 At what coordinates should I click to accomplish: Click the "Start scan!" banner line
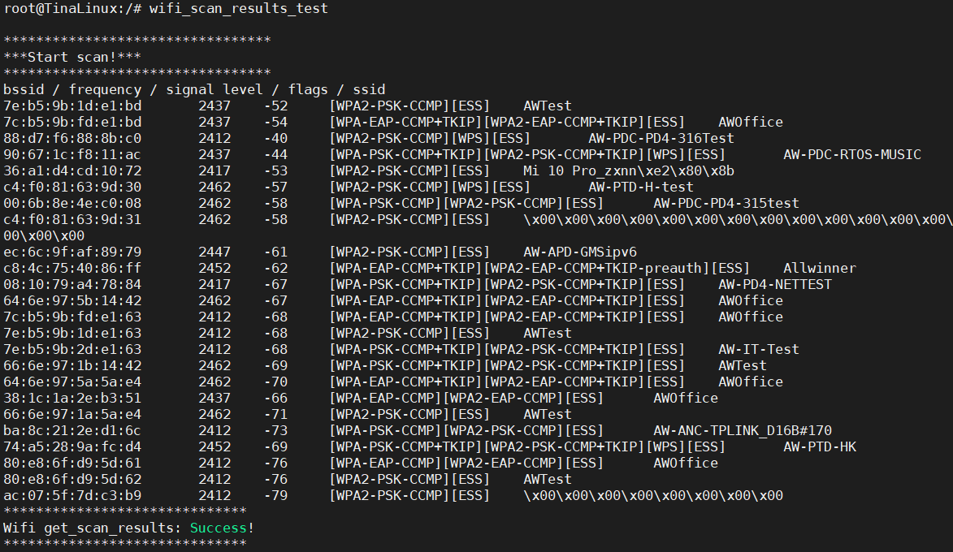coord(72,57)
